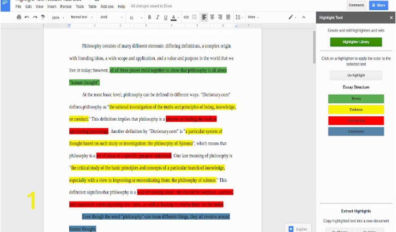396x232 pixels.
Task: Expand the More toolbar options
Action: click(253, 17)
